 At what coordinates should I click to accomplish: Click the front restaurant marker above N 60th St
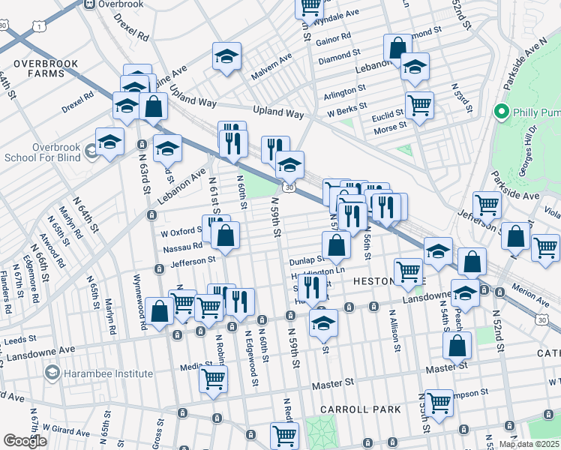[233, 144]
